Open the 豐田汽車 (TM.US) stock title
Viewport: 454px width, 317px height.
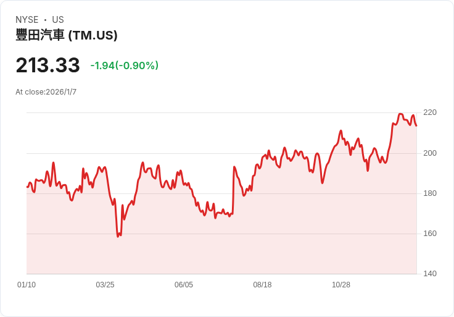(x=67, y=35)
